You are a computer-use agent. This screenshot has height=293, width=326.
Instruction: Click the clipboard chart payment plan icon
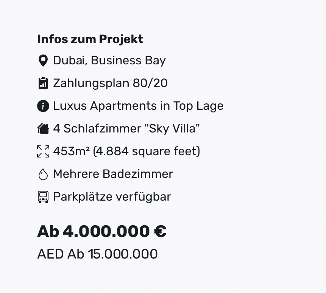(x=43, y=83)
